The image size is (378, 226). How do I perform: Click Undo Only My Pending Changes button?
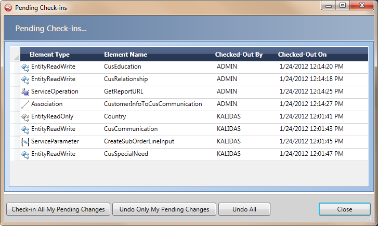pos(164,209)
